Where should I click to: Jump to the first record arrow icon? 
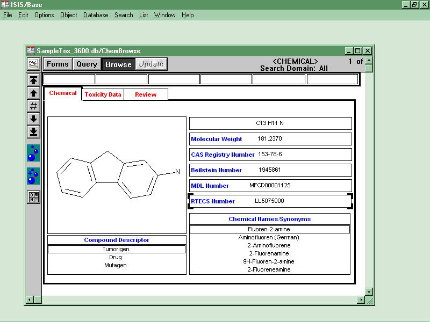pyautogui.click(x=33, y=80)
